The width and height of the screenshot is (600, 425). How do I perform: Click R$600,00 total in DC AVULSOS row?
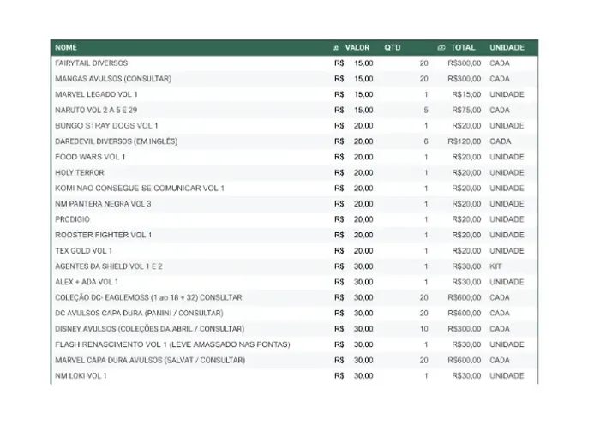click(465, 314)
